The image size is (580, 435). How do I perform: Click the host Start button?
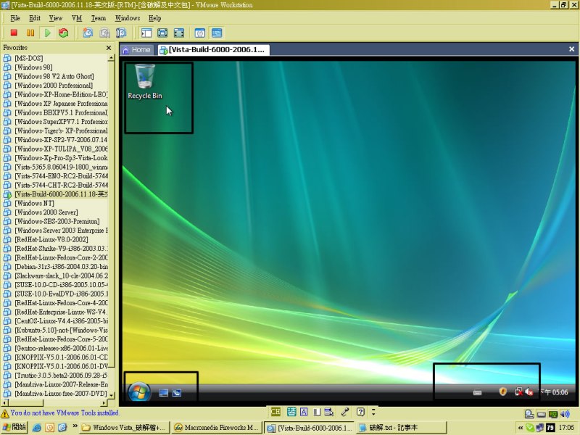[x=14, y=427]
